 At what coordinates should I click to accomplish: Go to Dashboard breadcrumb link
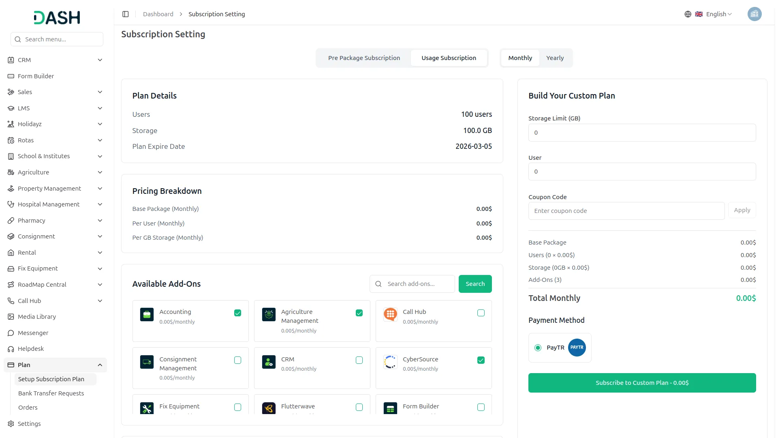point(158,14)
